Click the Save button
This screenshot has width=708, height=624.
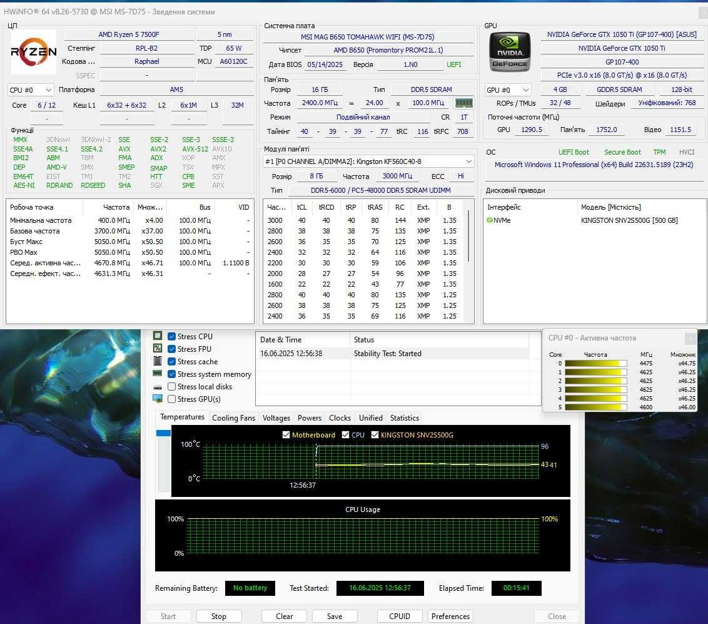tap(335, 616)
